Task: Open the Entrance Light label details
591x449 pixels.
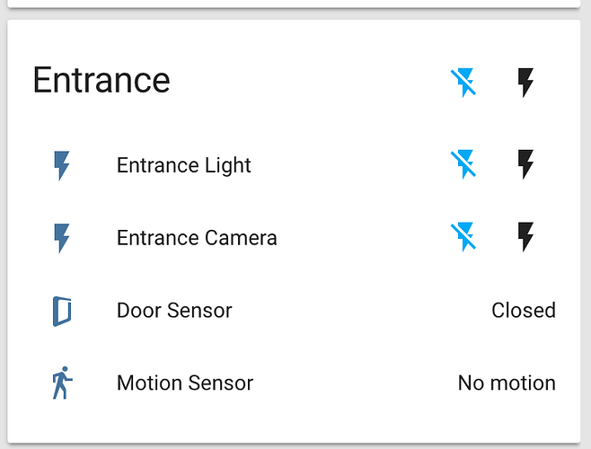Action: pyautogui.click(x=184, y=165)
